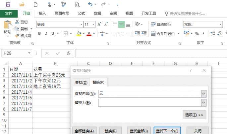Toggle middle vertical alignment
This screenshot has height=134, width=227.
coord(122,24)
